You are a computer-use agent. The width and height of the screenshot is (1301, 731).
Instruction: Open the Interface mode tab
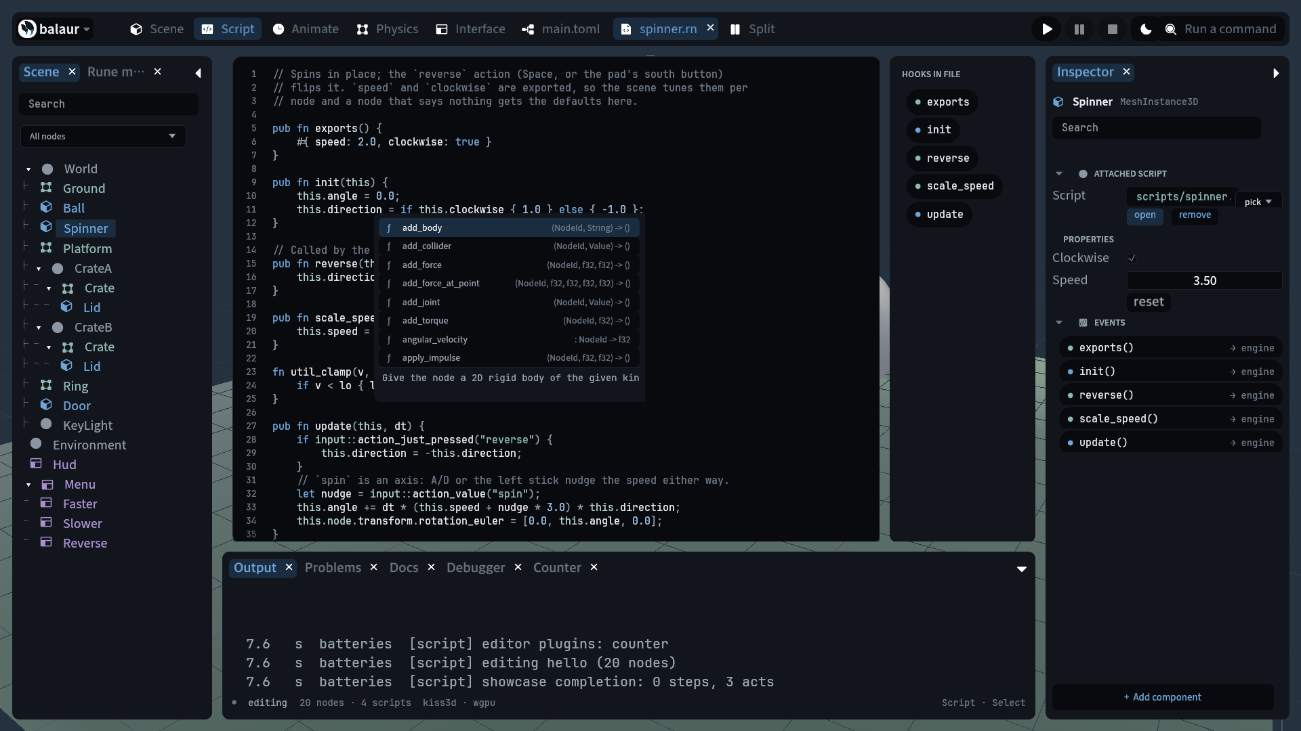pos(471,29)
